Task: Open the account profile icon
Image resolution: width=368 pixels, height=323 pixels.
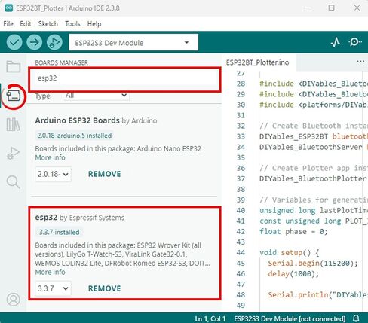Action: (14, 299)
